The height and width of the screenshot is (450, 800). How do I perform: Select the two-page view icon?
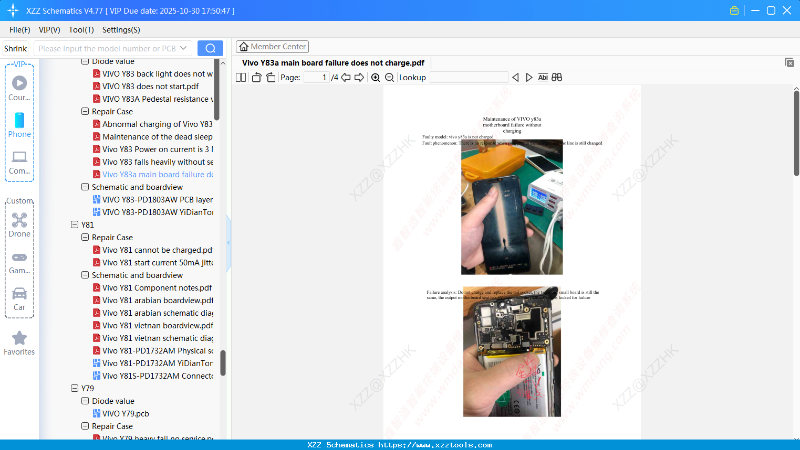coord(240,77)
